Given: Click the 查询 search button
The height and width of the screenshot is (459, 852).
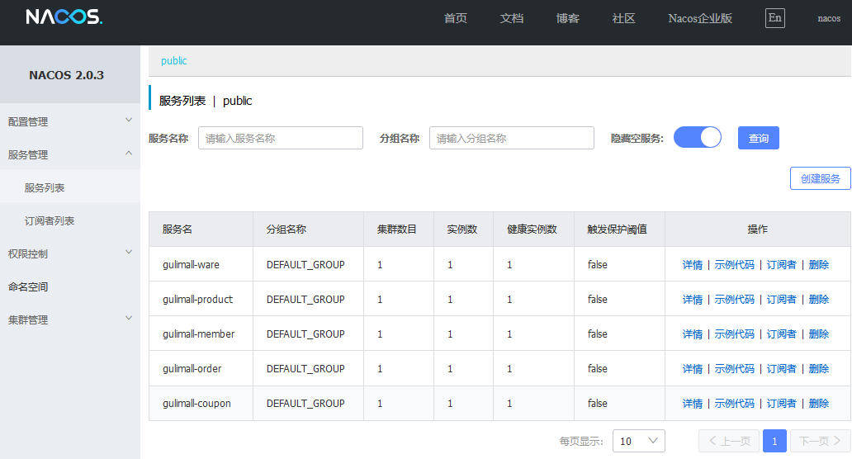Looking at the screenshot, I should [759, 138].
